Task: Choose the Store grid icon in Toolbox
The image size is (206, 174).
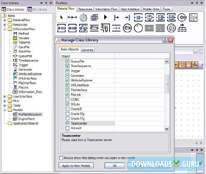Action: pyautogui.click(x=193, y=17)
